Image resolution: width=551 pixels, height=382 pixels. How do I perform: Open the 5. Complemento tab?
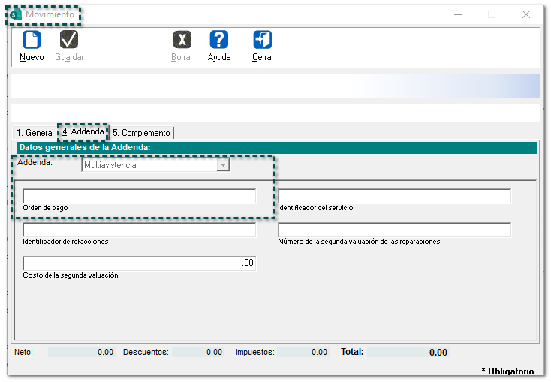(x=141, y=133)
